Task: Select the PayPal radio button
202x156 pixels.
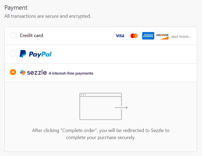Action: point(13,54)
